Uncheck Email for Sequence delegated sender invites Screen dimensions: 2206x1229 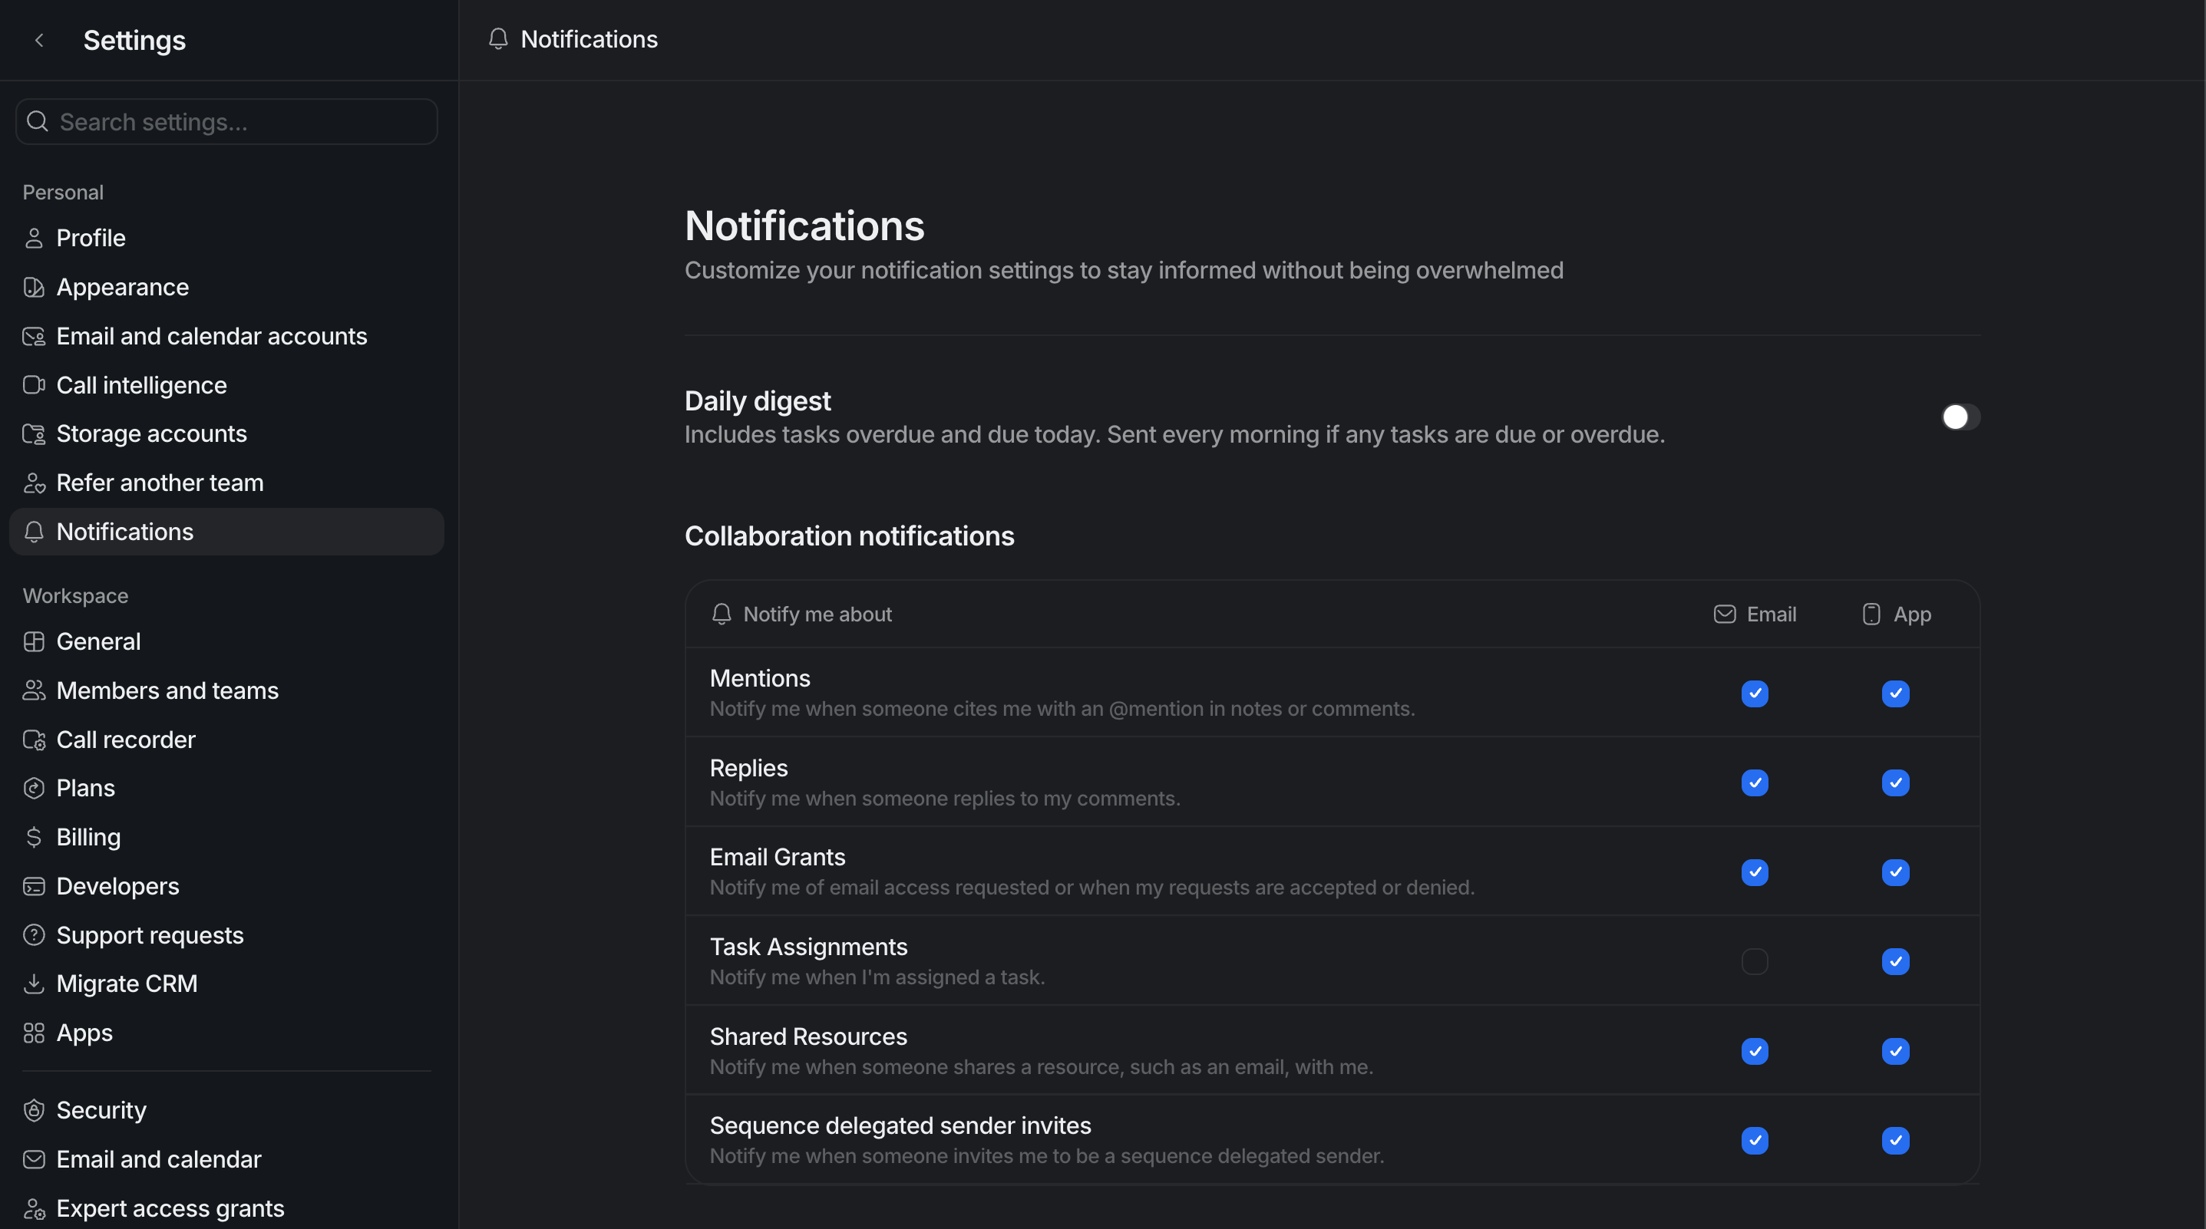click(x=1755, y=1140)
